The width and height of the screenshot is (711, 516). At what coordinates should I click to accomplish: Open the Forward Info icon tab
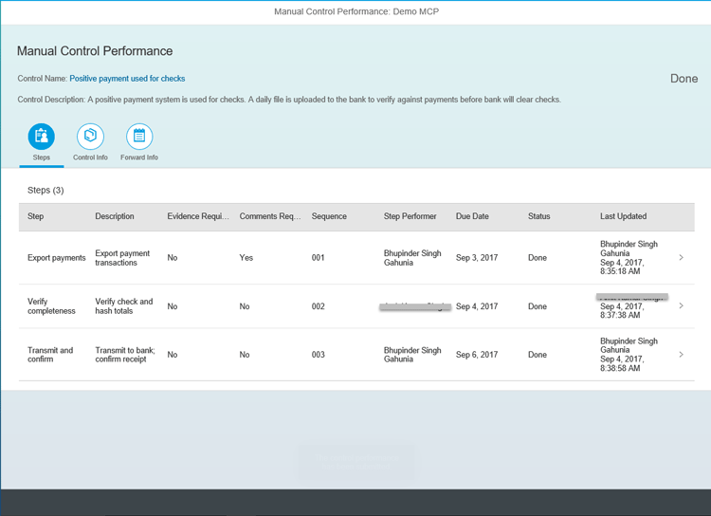tap(139, 137)
